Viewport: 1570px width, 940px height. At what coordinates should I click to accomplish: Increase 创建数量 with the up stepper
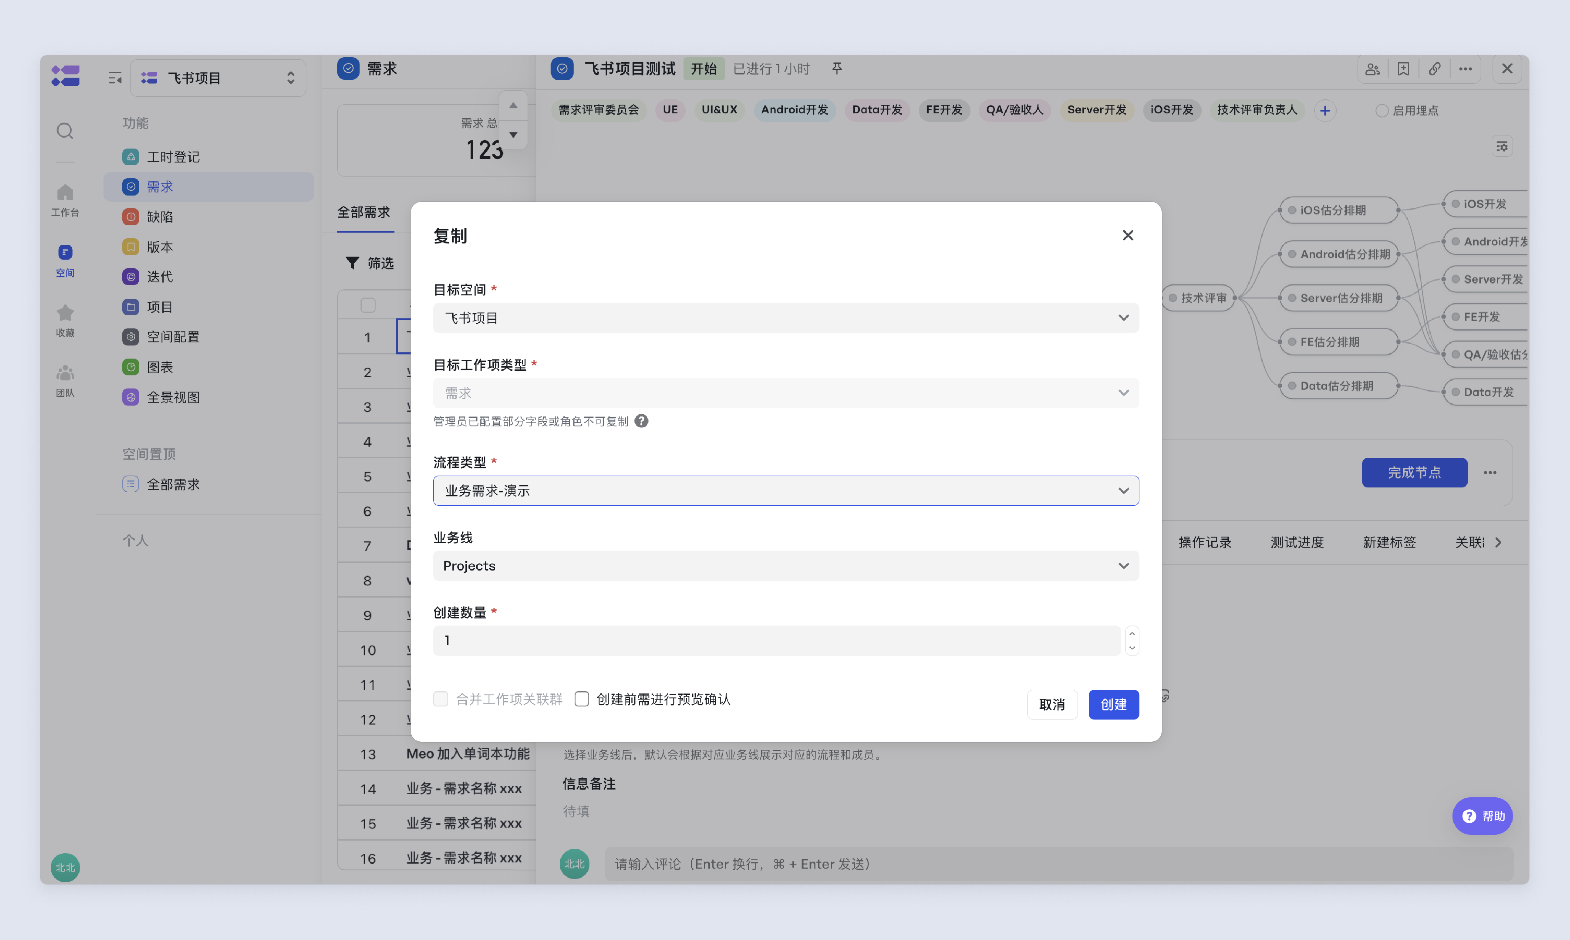coord(1132,634)
